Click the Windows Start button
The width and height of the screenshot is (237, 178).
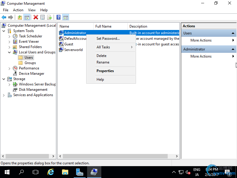pyautogui.click(x=7, y=172)
